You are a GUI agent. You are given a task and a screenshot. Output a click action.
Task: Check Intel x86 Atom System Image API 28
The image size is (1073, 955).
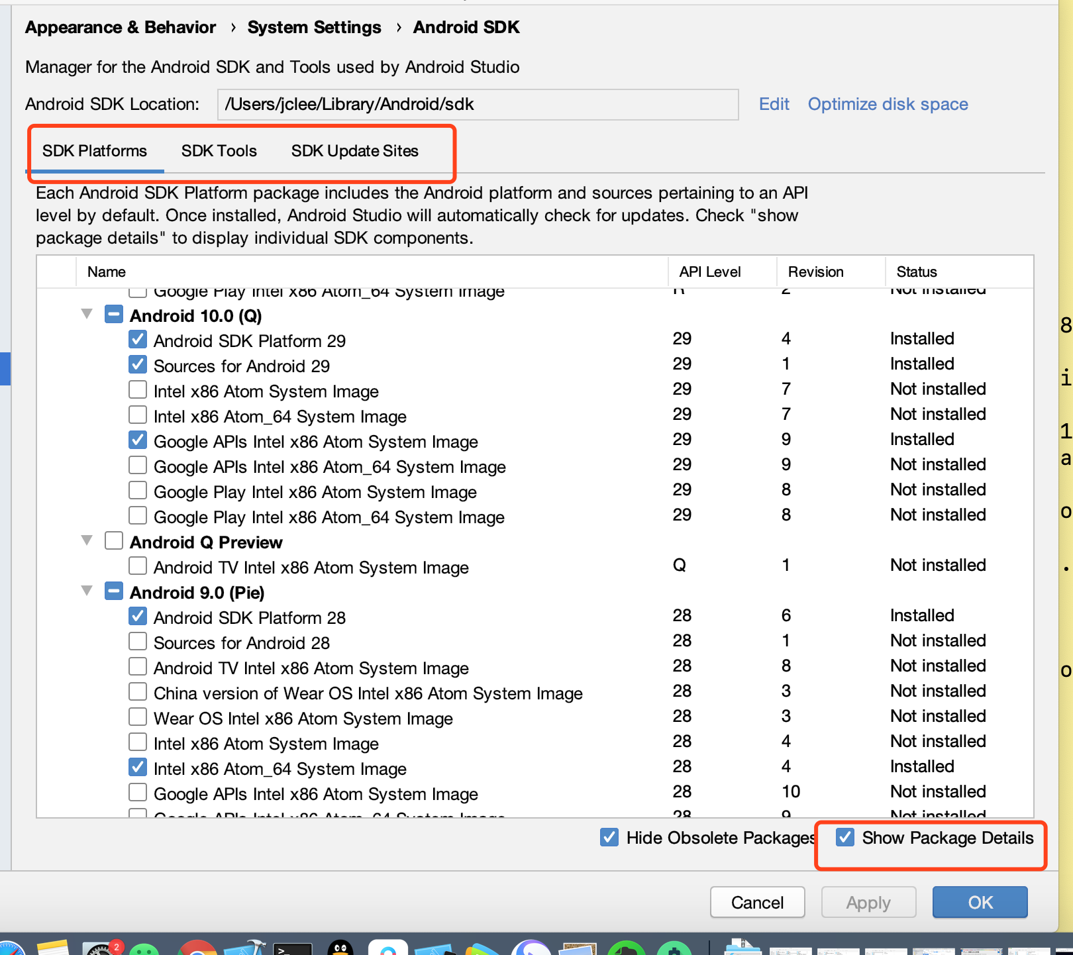tap(138, 742)
